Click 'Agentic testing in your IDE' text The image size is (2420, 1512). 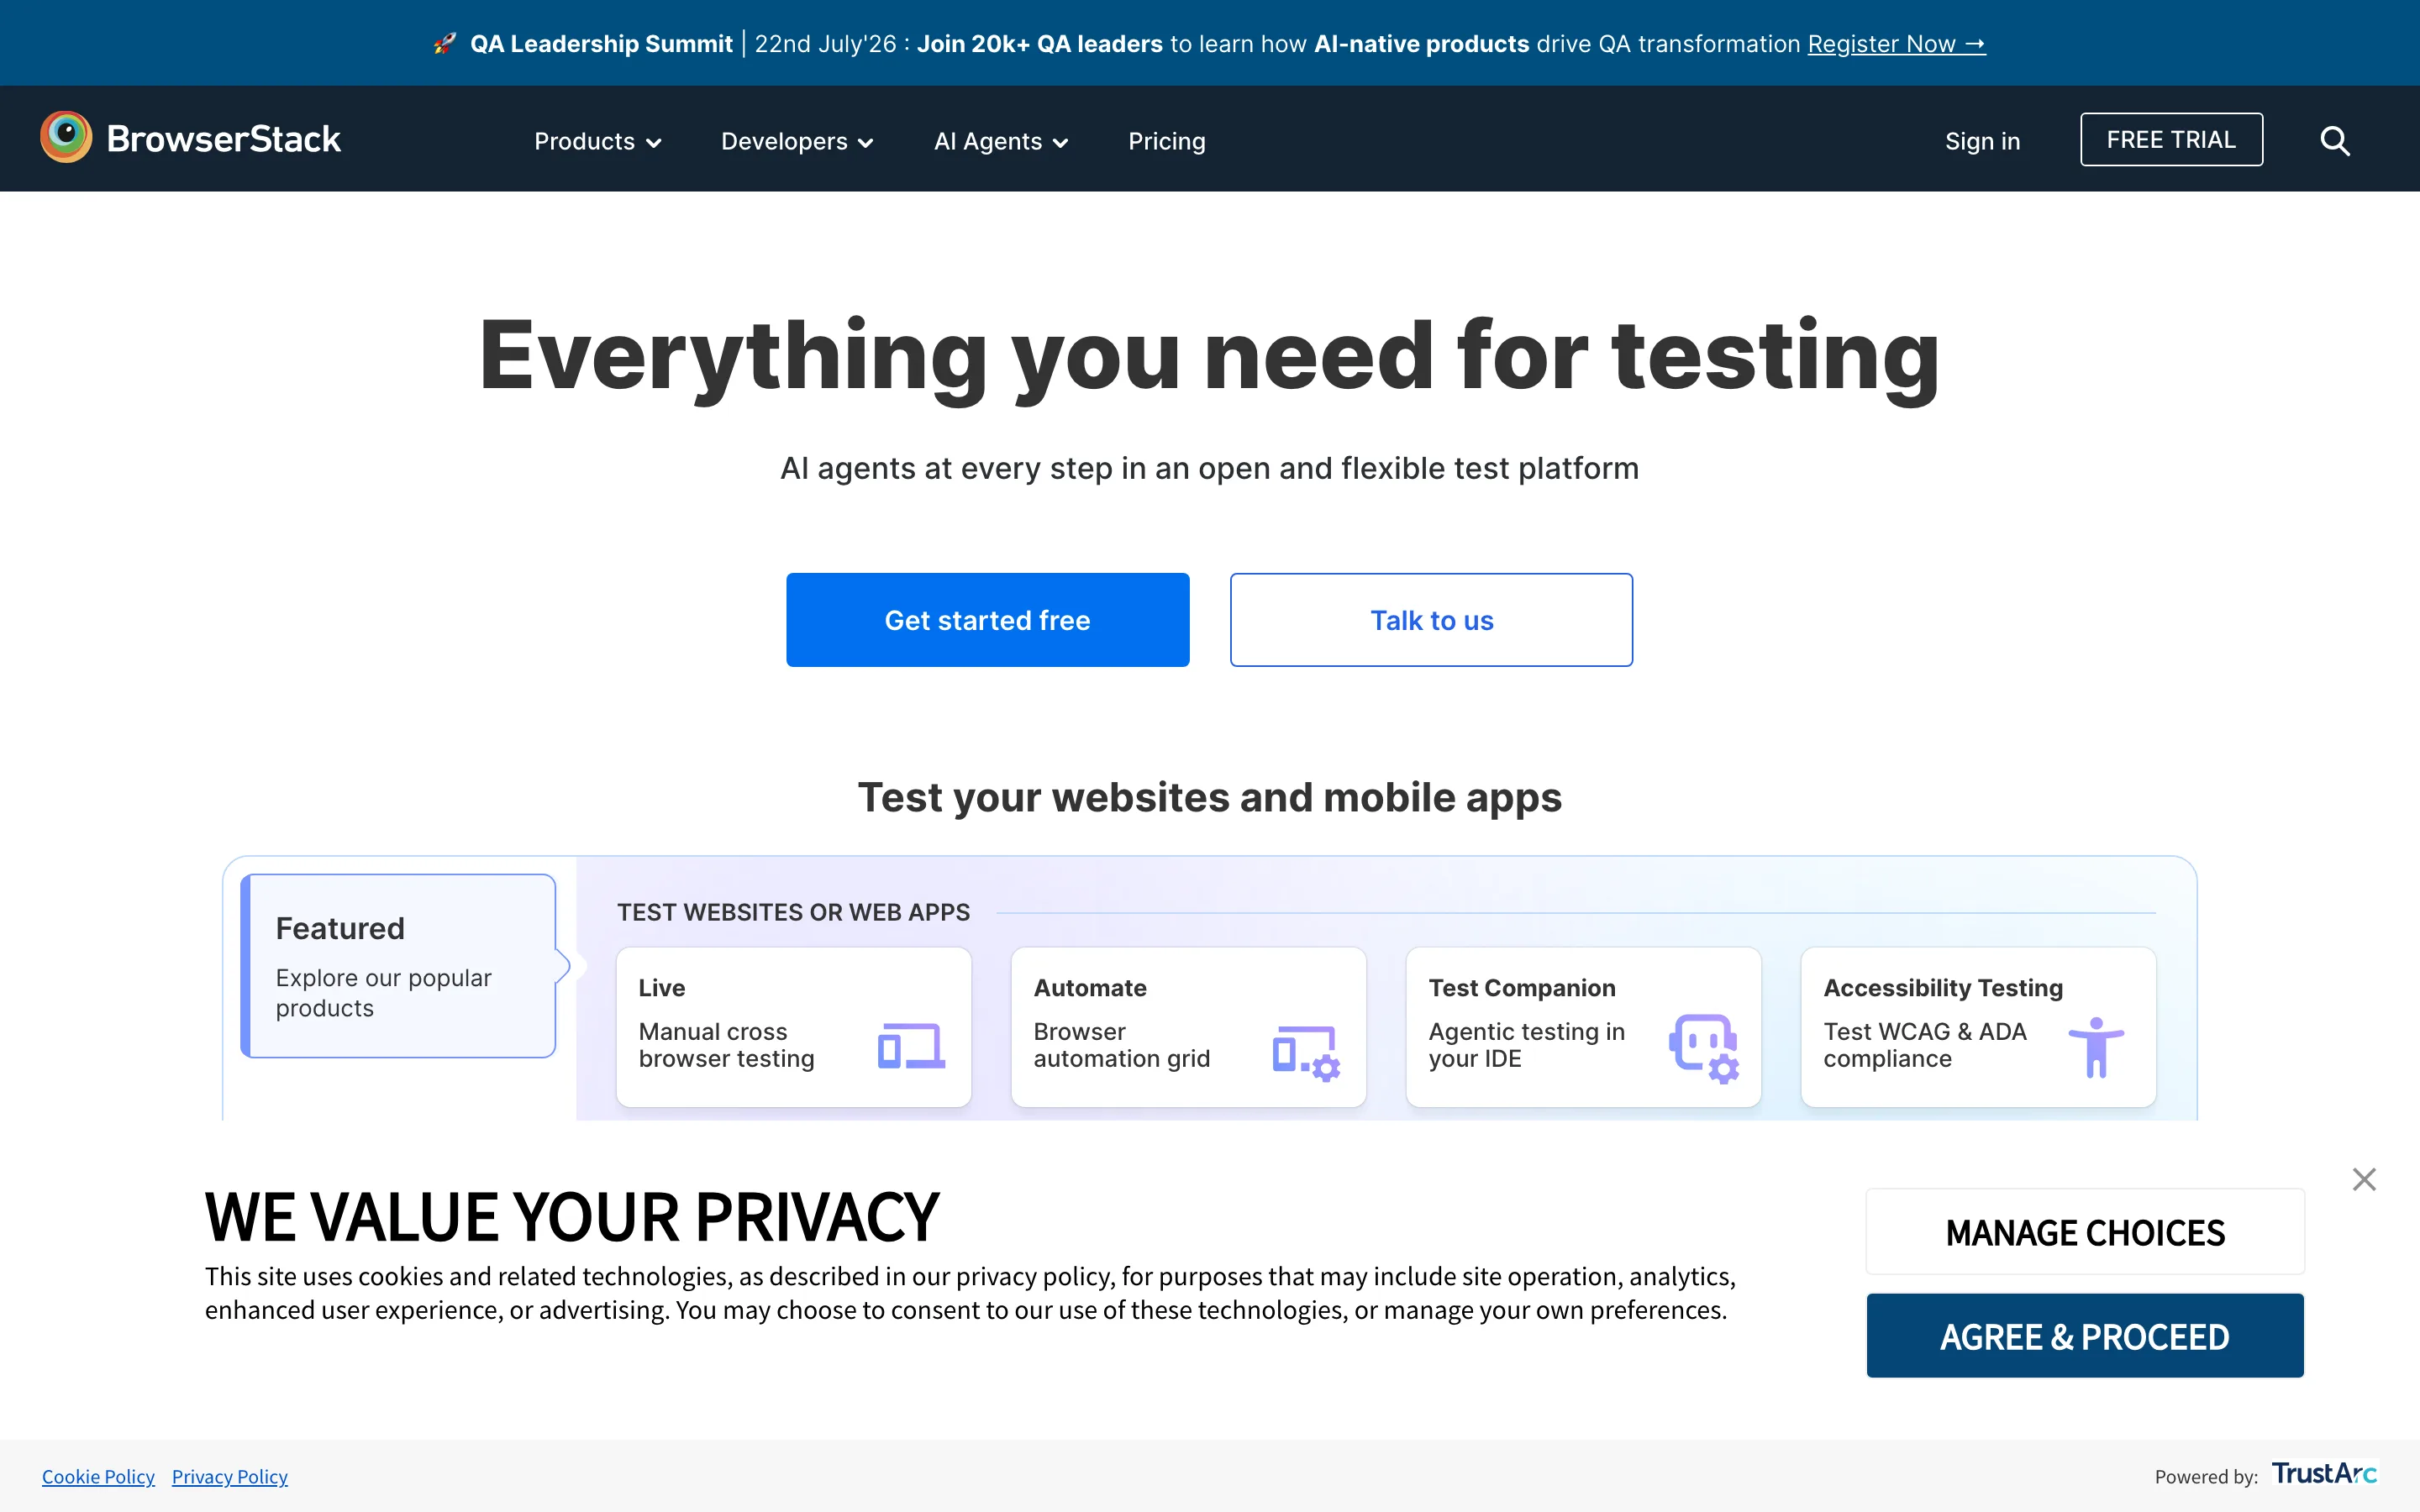pos(1526,1045)
